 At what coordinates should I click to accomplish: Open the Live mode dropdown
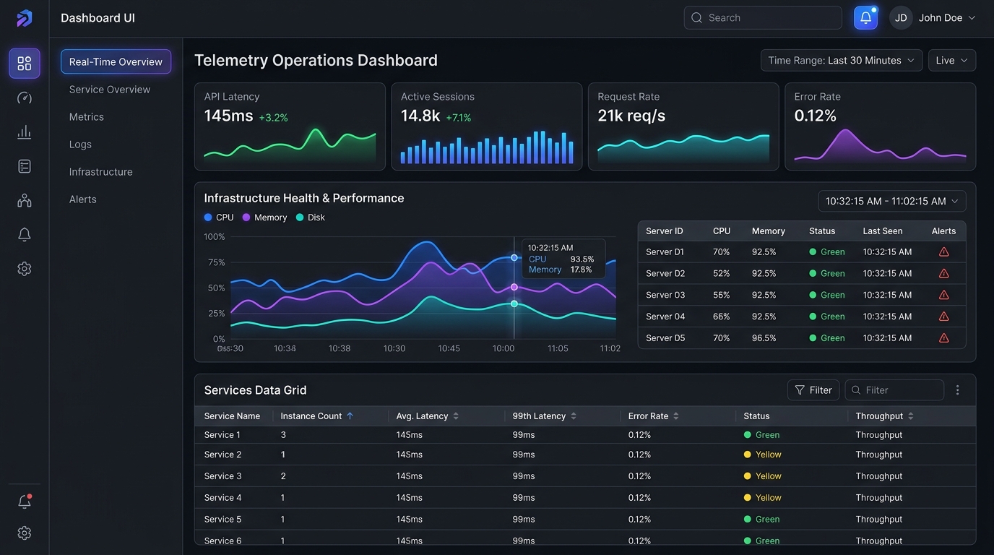point(952,61)
